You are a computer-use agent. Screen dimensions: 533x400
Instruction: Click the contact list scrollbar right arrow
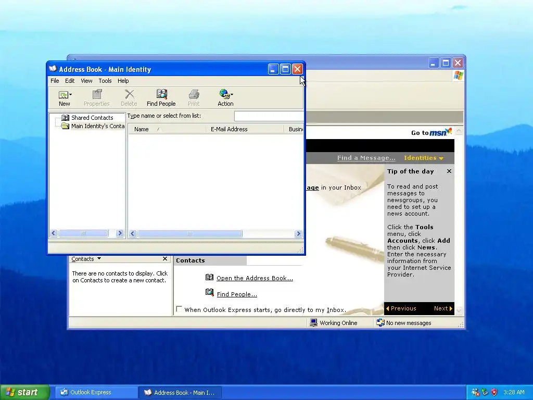tap(298, 233)
